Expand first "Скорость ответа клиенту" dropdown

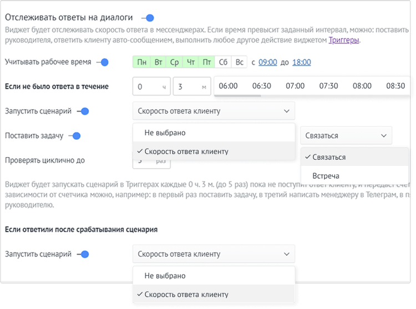click(x=214, y=111)
